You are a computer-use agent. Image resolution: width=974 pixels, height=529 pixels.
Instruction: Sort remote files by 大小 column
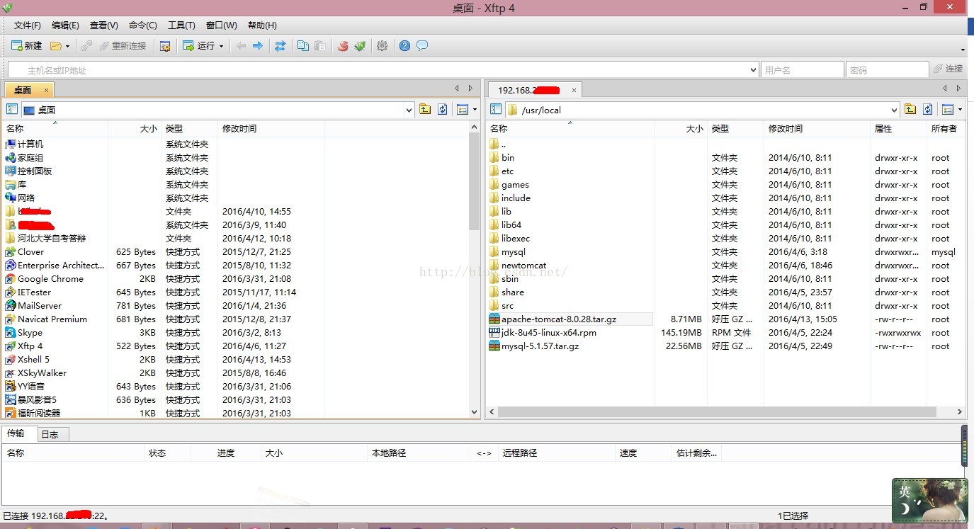coord(680,128)
